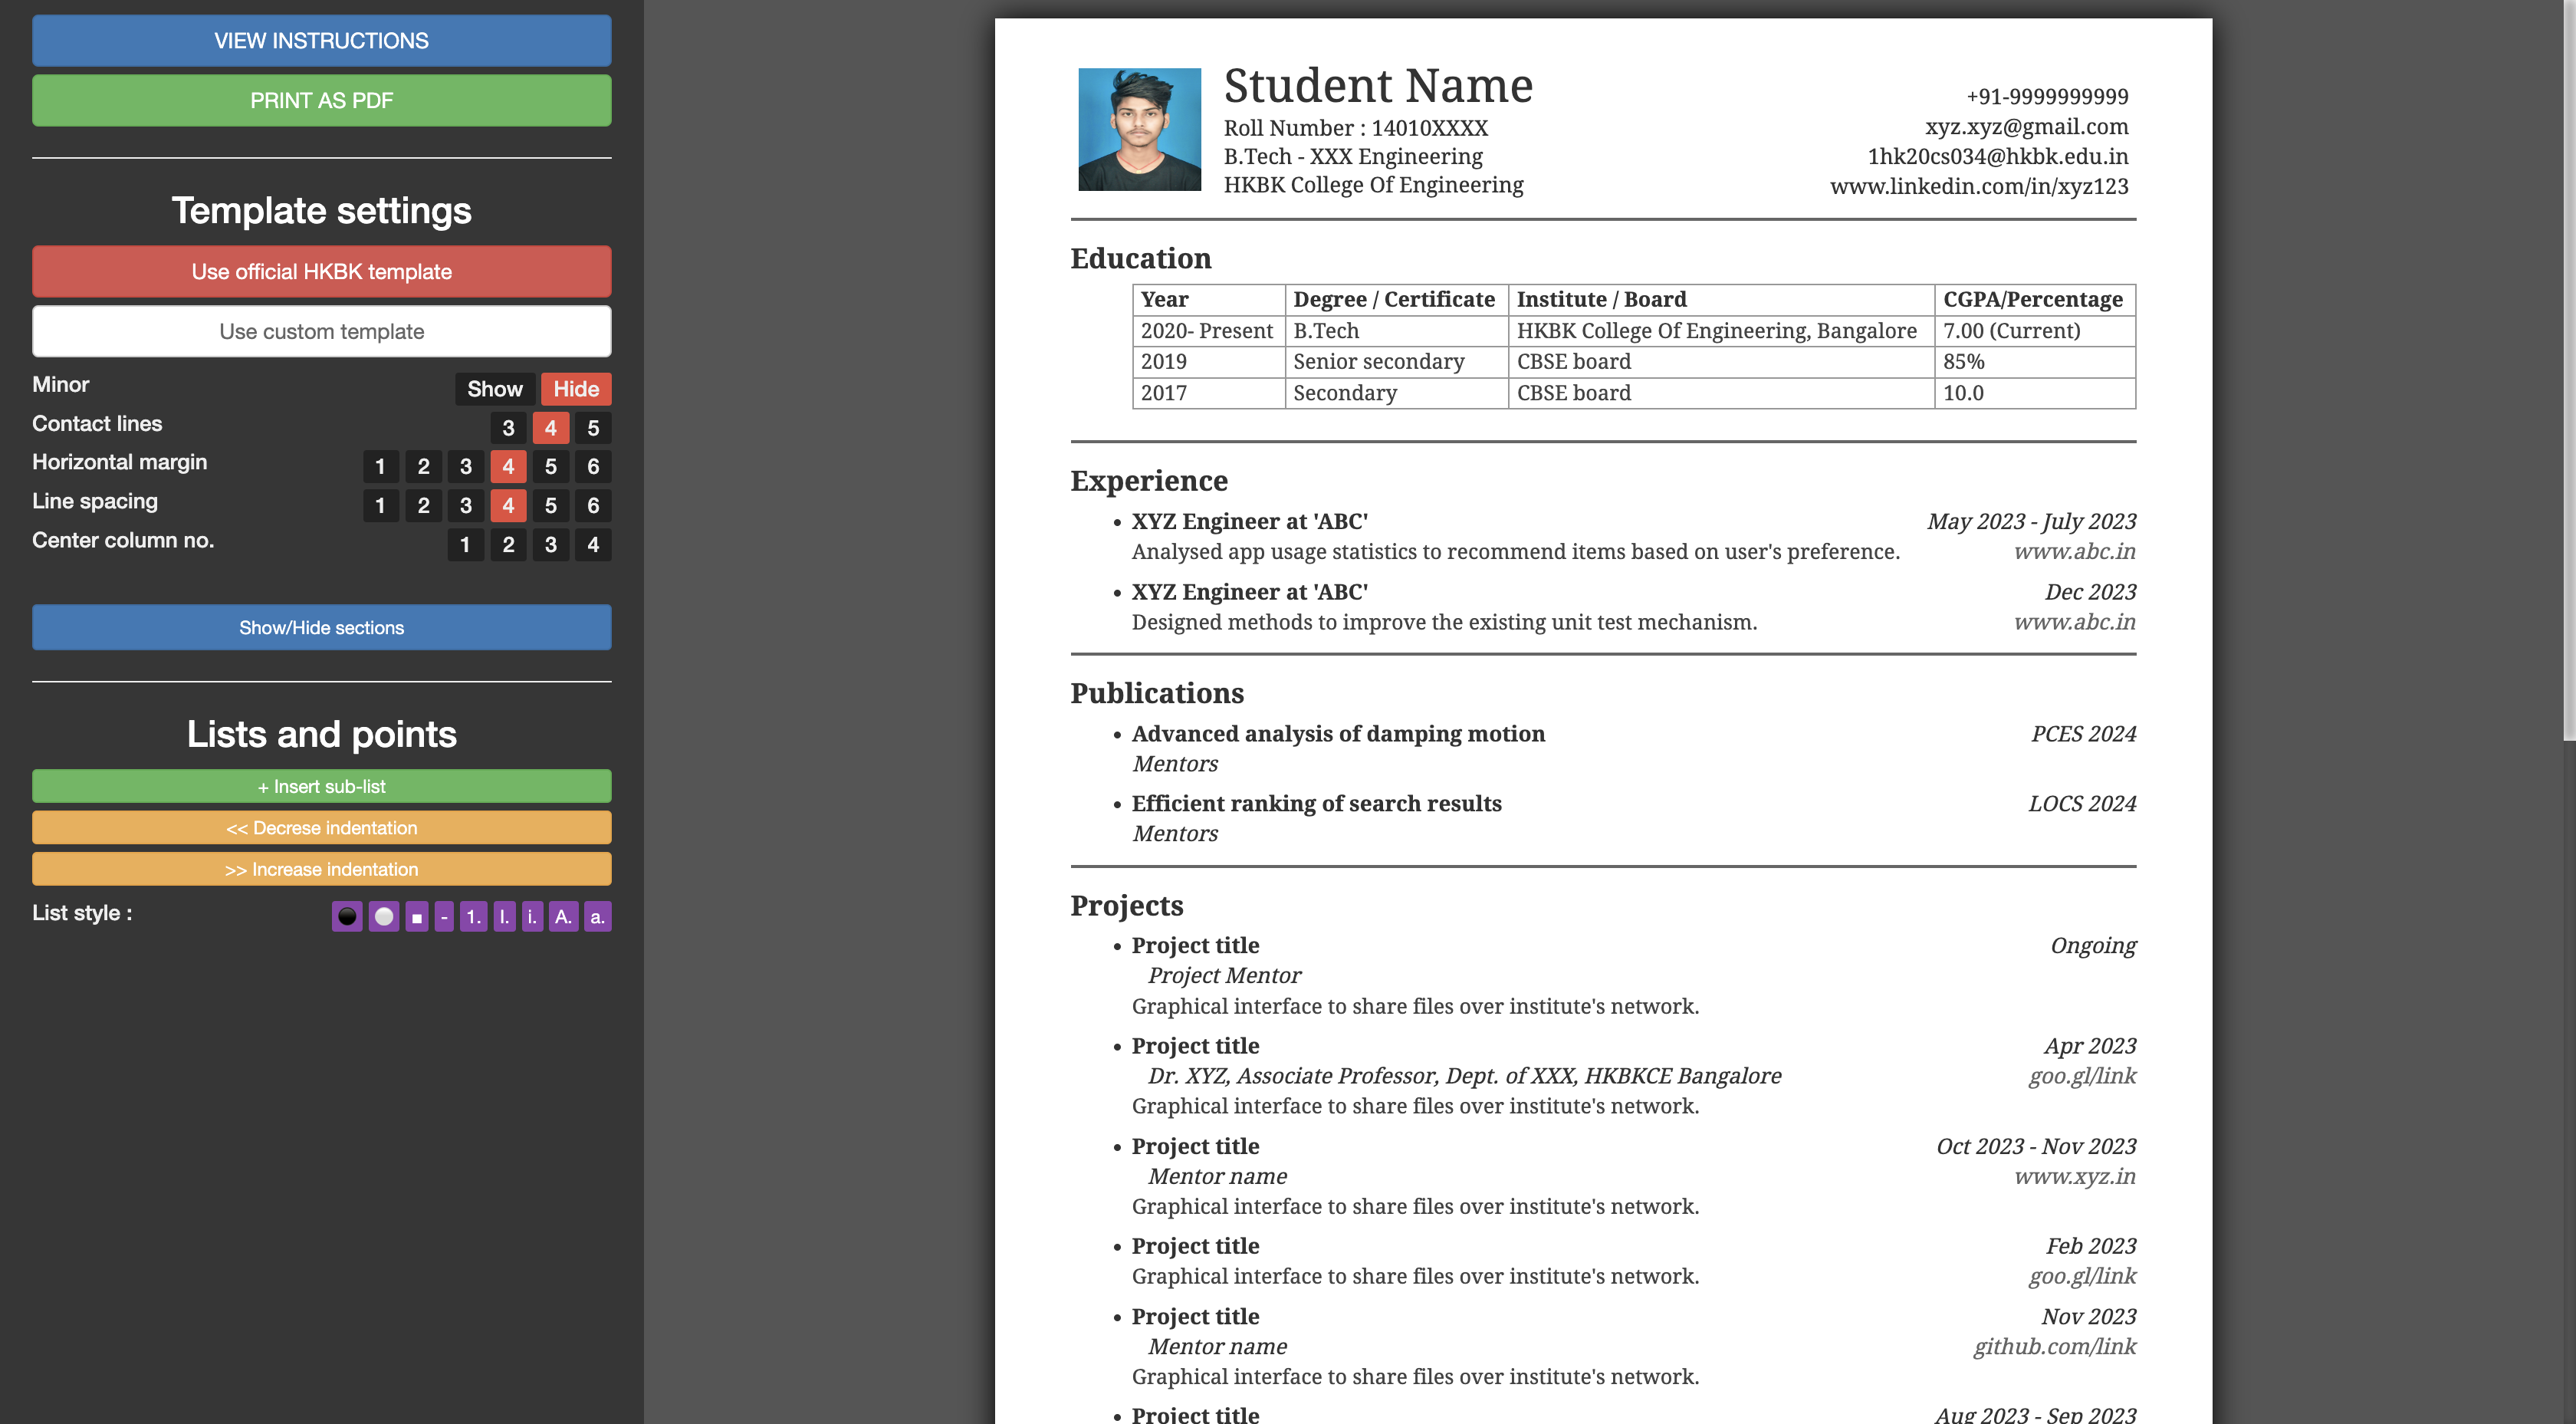Select dash list style
The height and width of the screenshot is (1424, 2576).
coord(444,916)
